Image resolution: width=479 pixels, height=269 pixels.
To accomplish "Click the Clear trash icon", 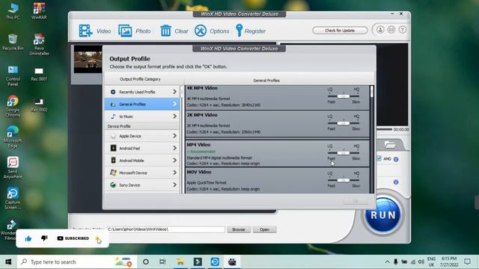I will pos(165,31).
